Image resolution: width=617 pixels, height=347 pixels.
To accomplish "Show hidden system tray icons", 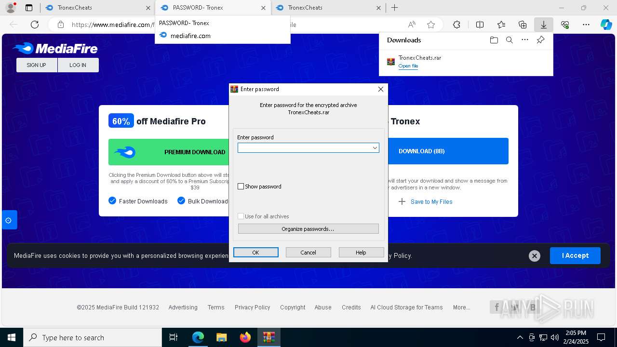I will [520, 337].
